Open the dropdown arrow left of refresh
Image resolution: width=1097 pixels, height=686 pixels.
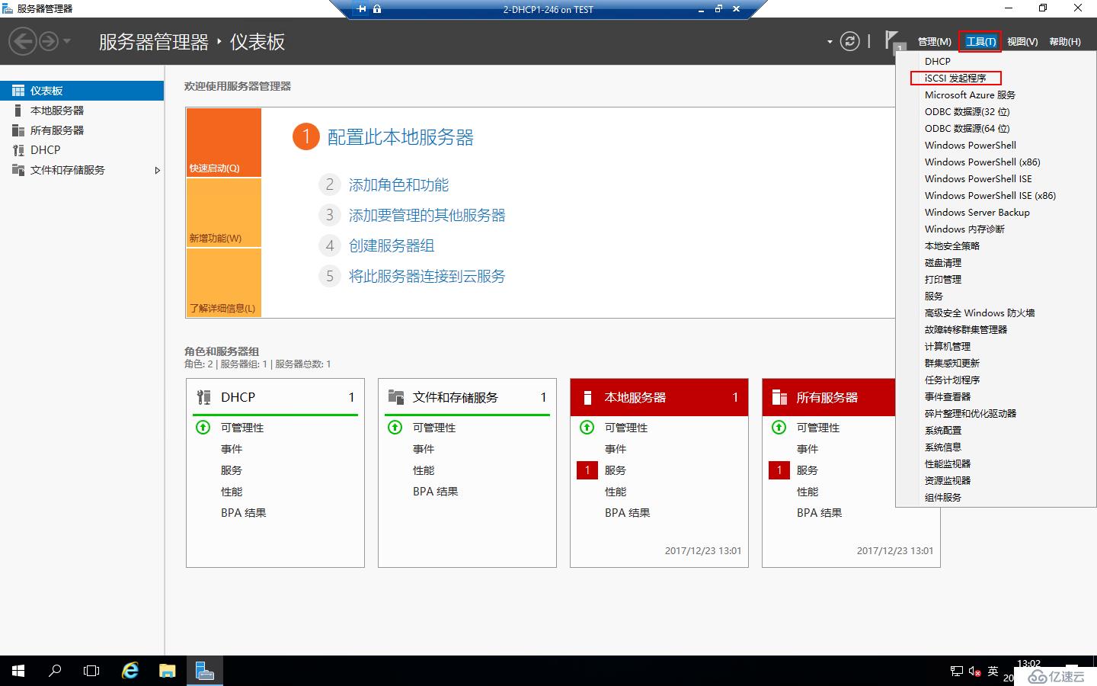click(x=830, y=42)
